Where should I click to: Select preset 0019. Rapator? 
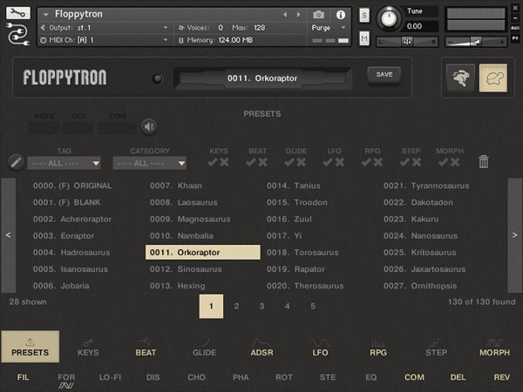[x=295, y=269]
